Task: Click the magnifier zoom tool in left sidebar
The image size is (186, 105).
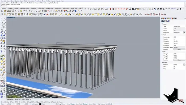Action: tap(2, 91)
